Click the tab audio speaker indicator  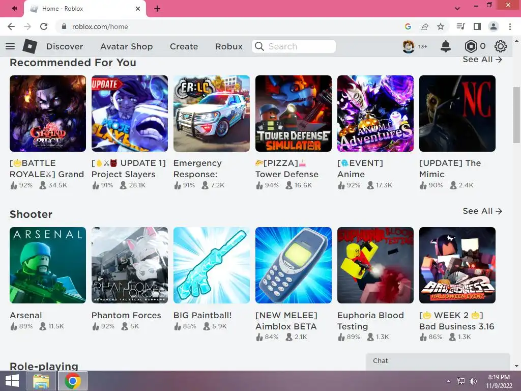[x=14, y=8]
